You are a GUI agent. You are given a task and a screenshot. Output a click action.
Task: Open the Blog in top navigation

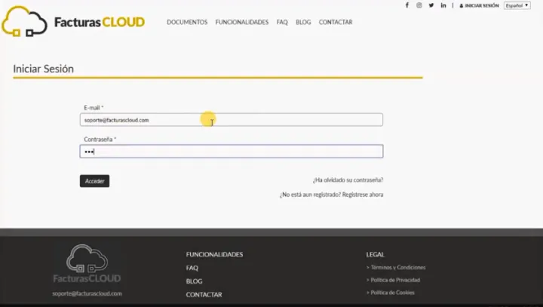tap(303, 23)
